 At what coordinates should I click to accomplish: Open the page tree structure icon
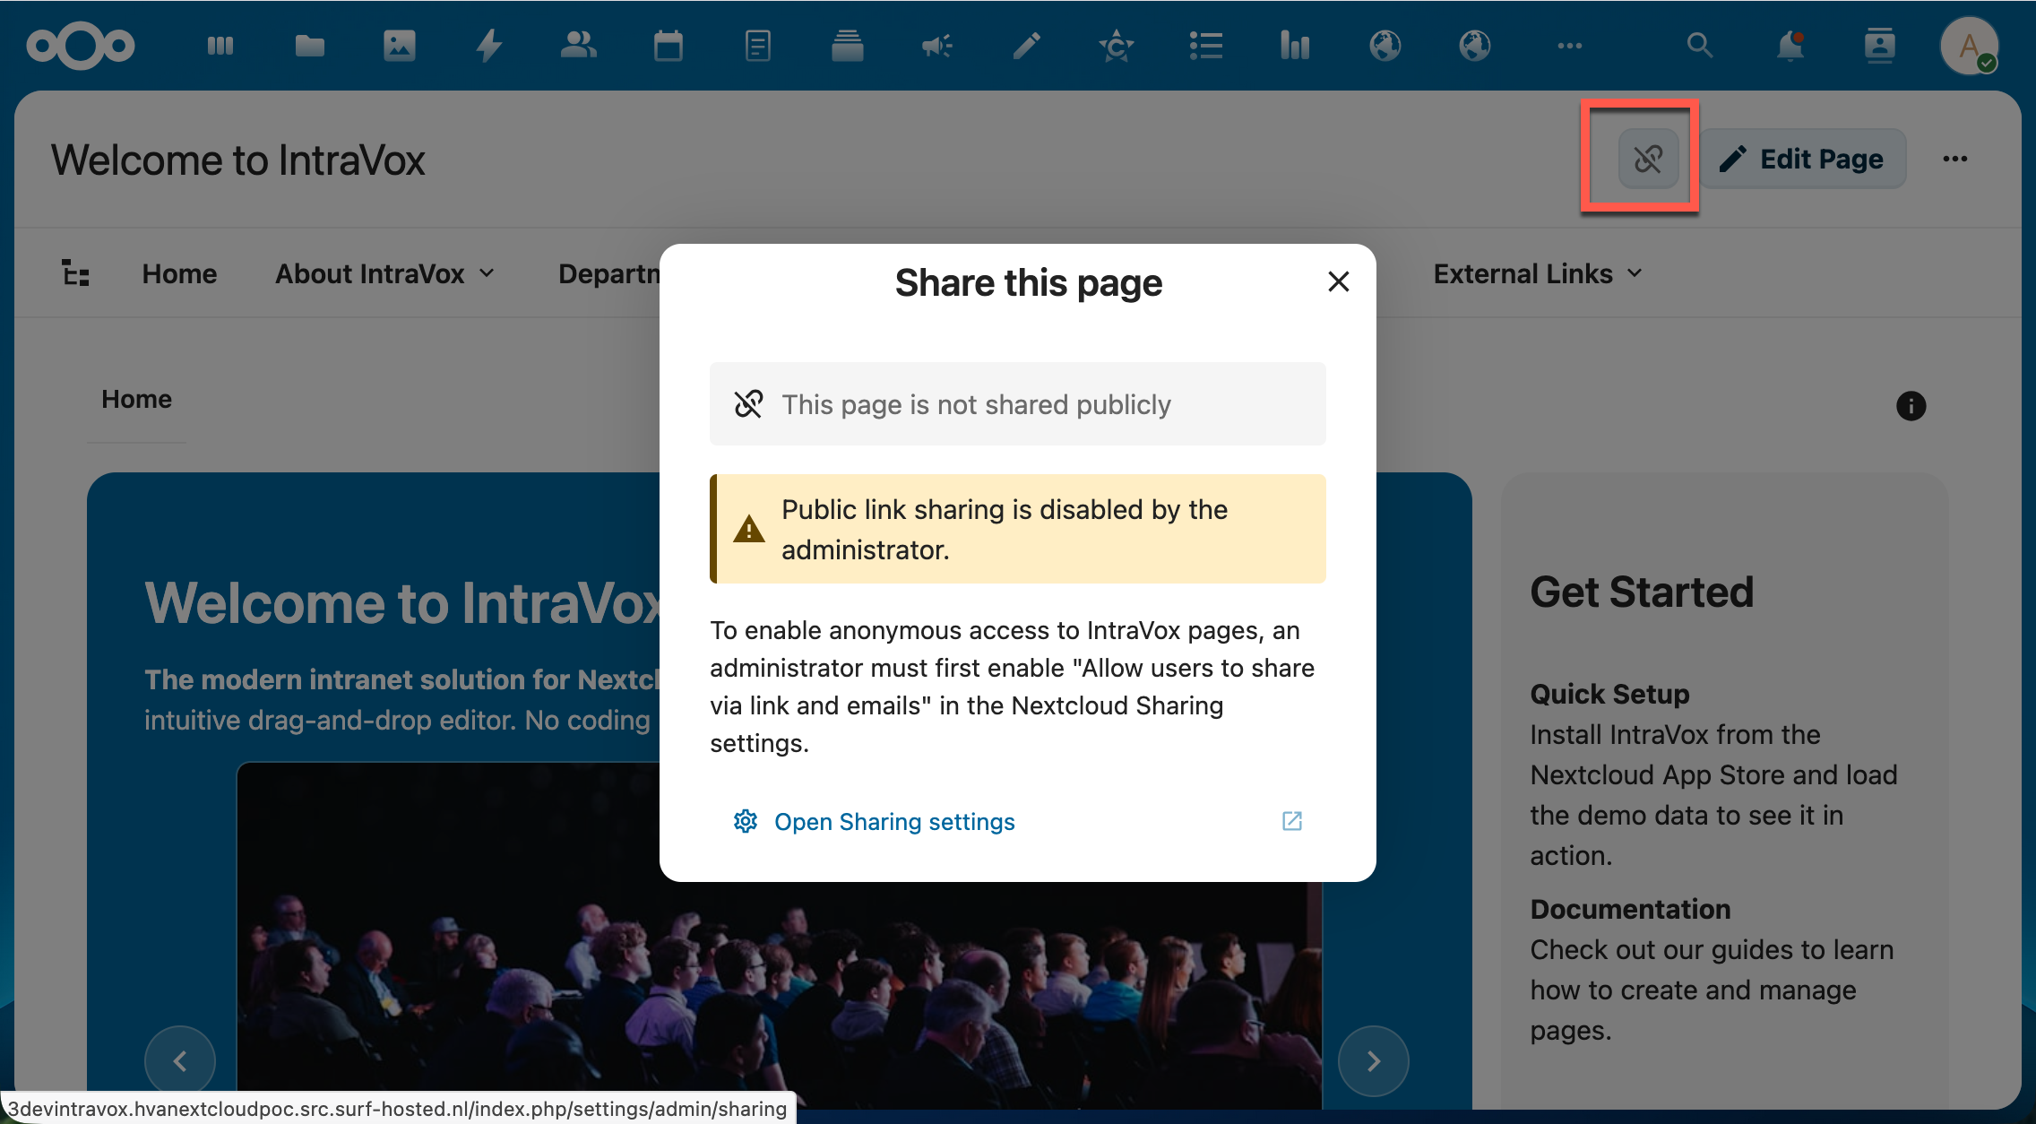coord(75,272)
